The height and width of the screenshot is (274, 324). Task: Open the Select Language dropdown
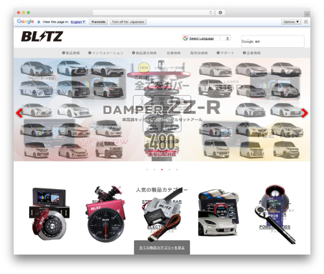click(206, 38)
